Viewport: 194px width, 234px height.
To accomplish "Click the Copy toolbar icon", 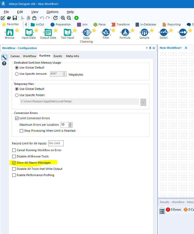I will click(x=28, y=18).
